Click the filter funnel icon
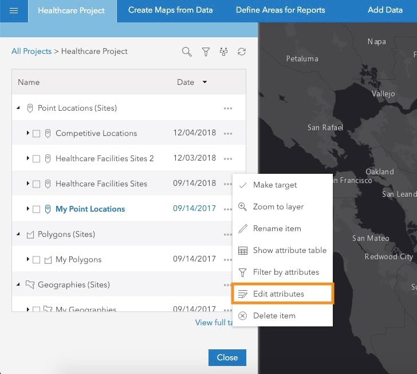417x374 pixels. coord(206,52)
